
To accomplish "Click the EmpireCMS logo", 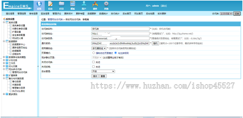I will click(x=17, y=6).
